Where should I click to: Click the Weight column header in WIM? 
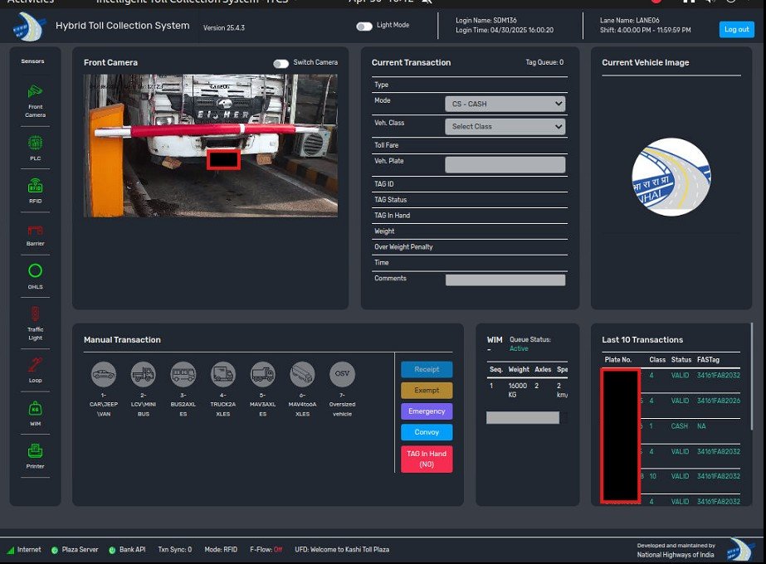519,370
